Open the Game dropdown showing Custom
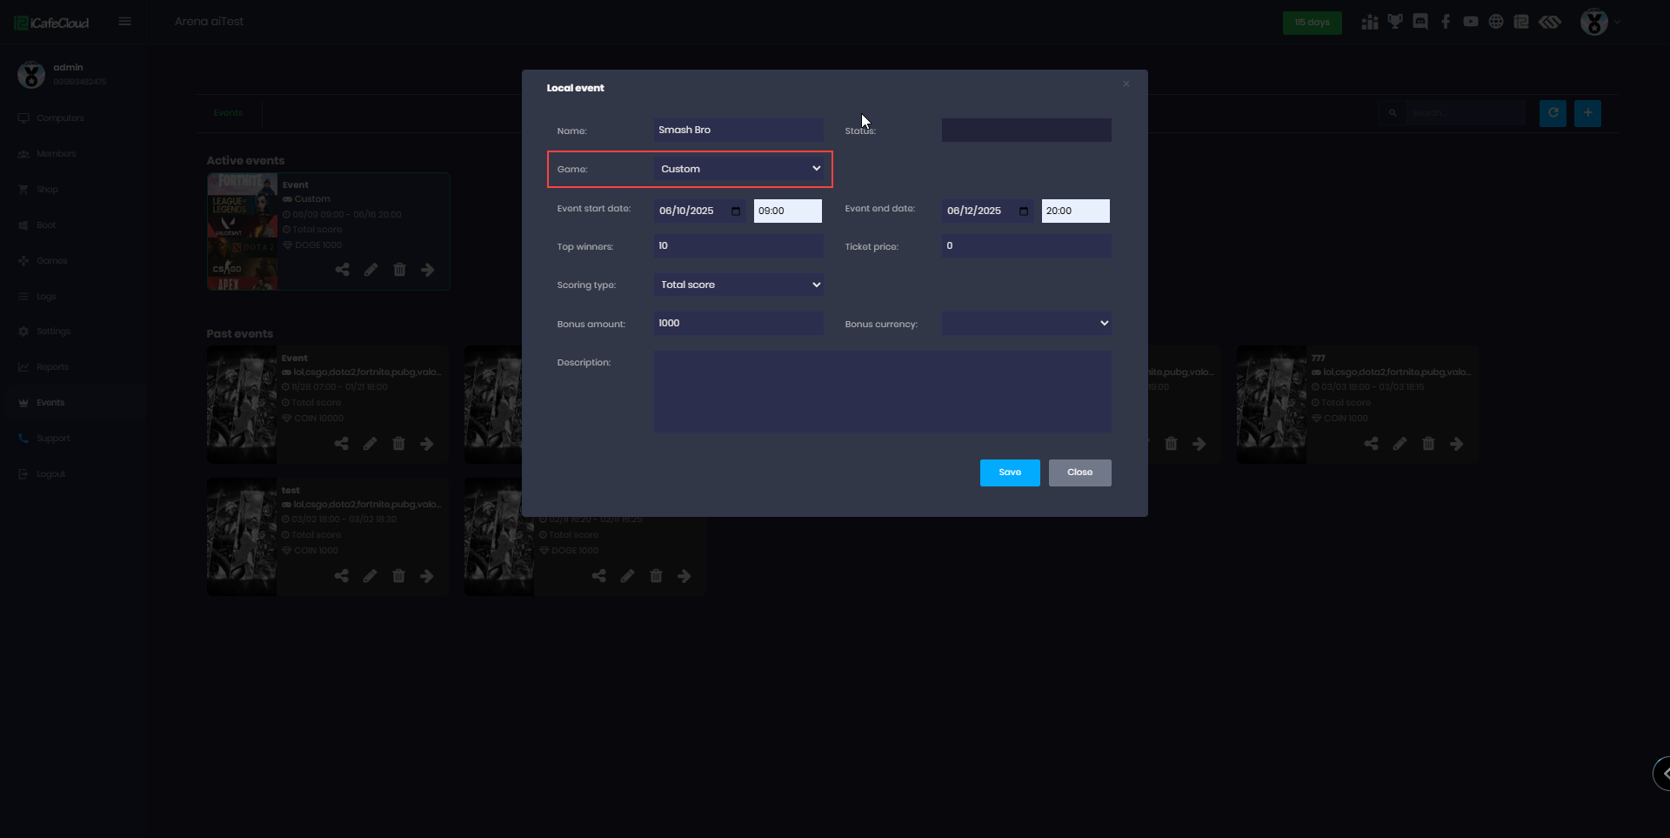 pos(738,169)
